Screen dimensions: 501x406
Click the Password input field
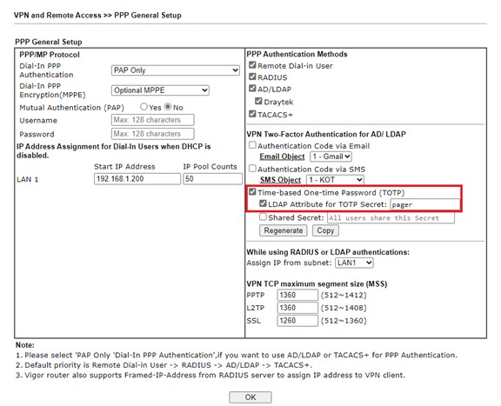click(153, 134)
